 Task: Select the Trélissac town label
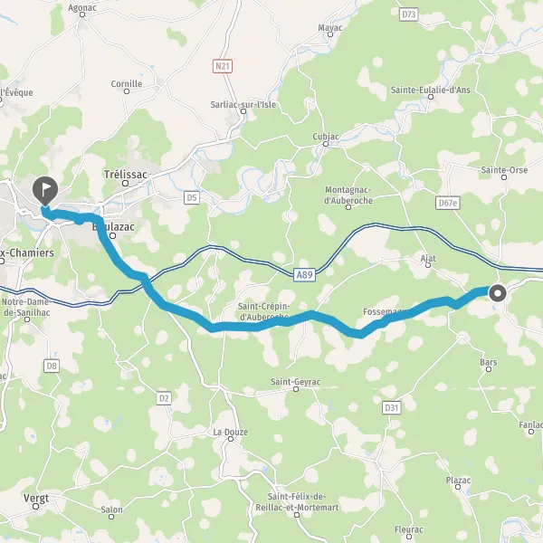tap(126, 175)
